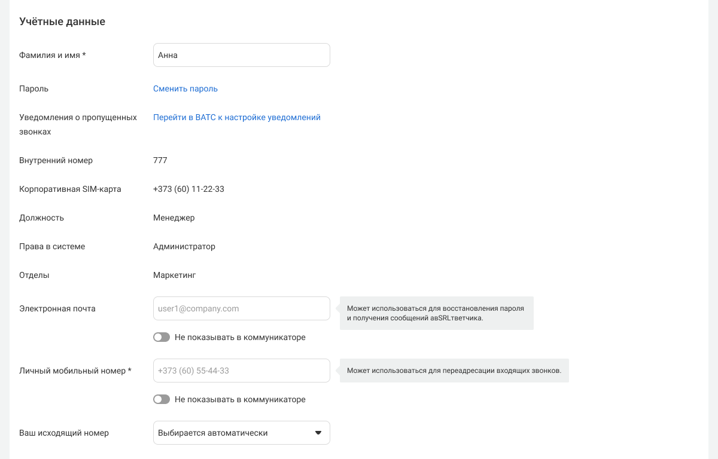The height and width of the screenshot is (459, 718).
Task: Click the incoming call forwarding hint box
Action: pyautogui.click(x=454, y=371)
